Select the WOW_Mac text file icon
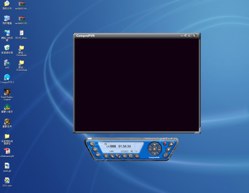 click(x=22, y=35)
